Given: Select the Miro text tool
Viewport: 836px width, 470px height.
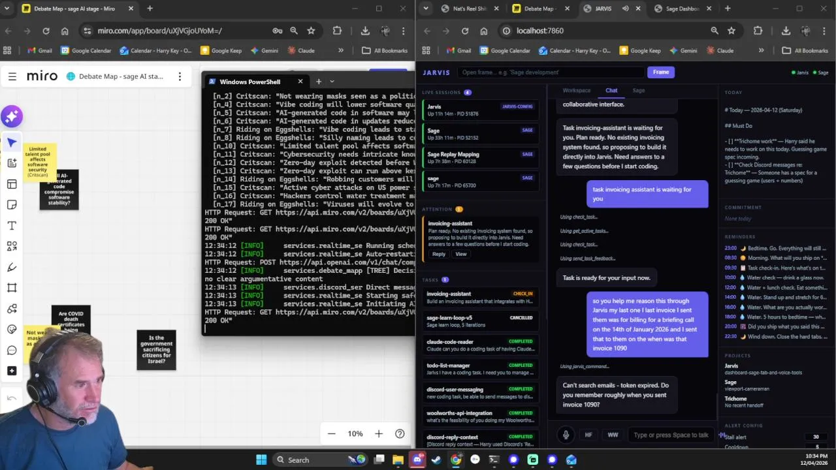Looking at the screenshot, I should [x=12, y=226].
